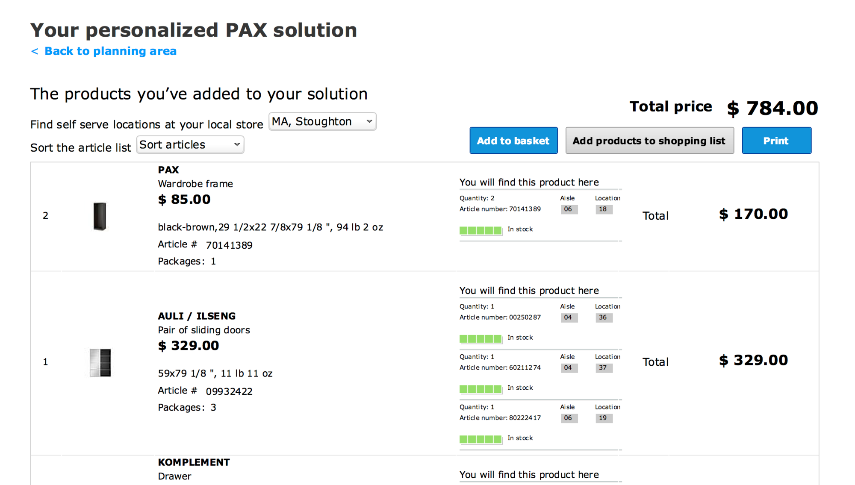Click the AULI / ILSENG sliding doors thumbnail
The image size is (855, 485).
point(100,362)
